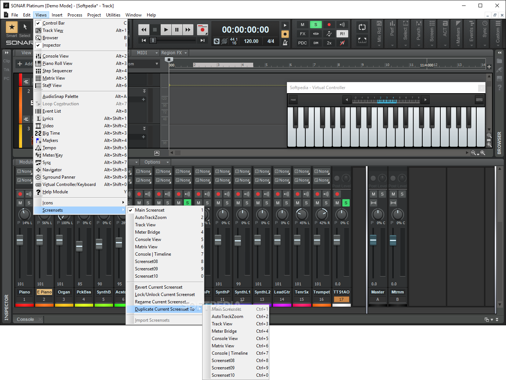Adjust the TenrSx pan knob
Screen dimensions: 506x380
point(302,214)
